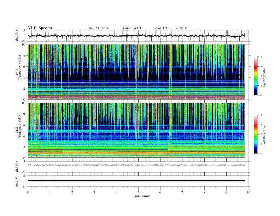The height and width of the screenshot is (216, 280).
Task: Click the "ch.4(V)" axis label
Action: pyautogui.click(x=17, y=181)
